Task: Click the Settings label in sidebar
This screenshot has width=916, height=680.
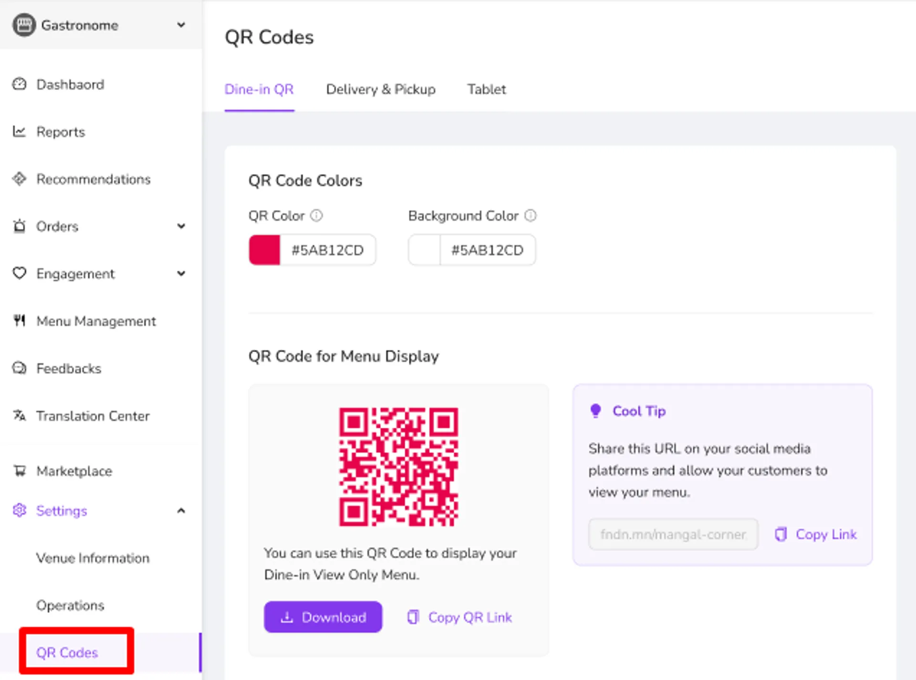Action: (62, 511)
